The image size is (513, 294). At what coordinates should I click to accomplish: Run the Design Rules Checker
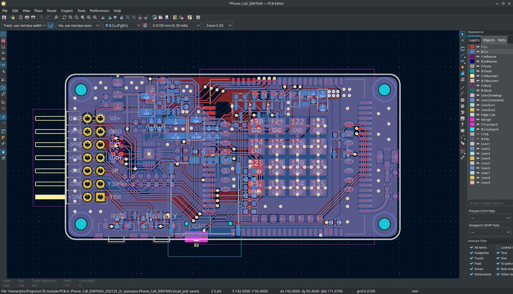tap(181, 18)
